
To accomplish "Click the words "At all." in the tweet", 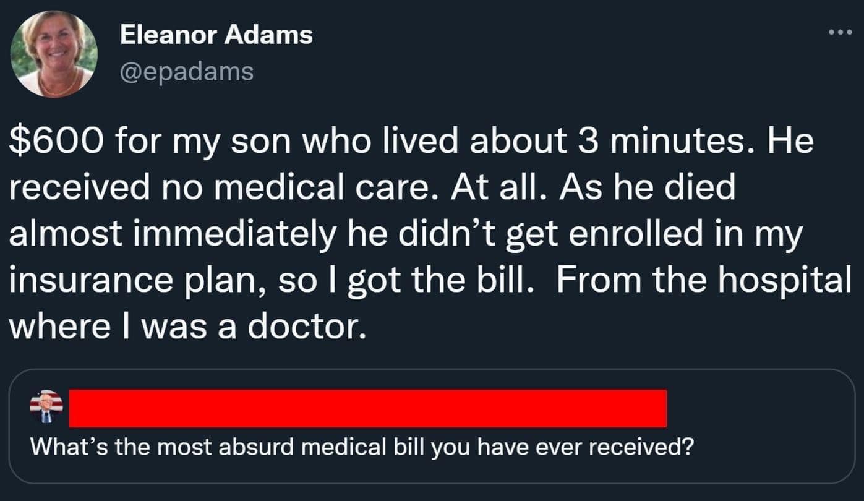I will [500, 187].
